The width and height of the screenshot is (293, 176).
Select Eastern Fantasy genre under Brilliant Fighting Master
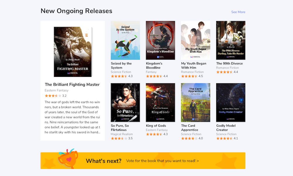57,90
